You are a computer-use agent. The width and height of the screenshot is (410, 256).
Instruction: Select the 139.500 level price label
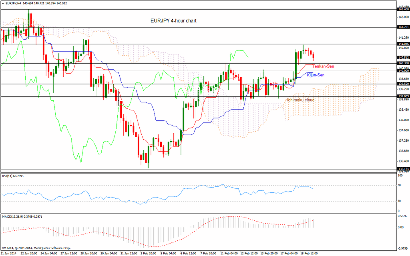[x=403, y=84]
